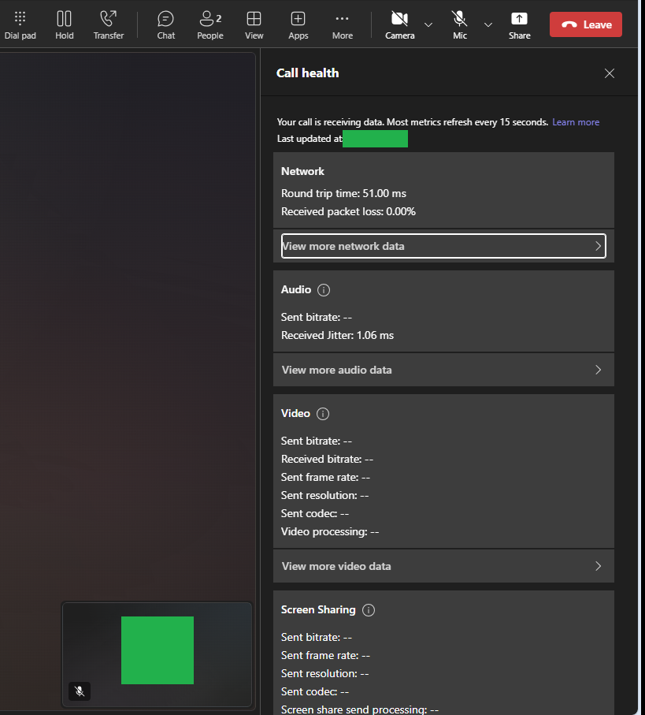Turn on the Camera

point(399,25)
